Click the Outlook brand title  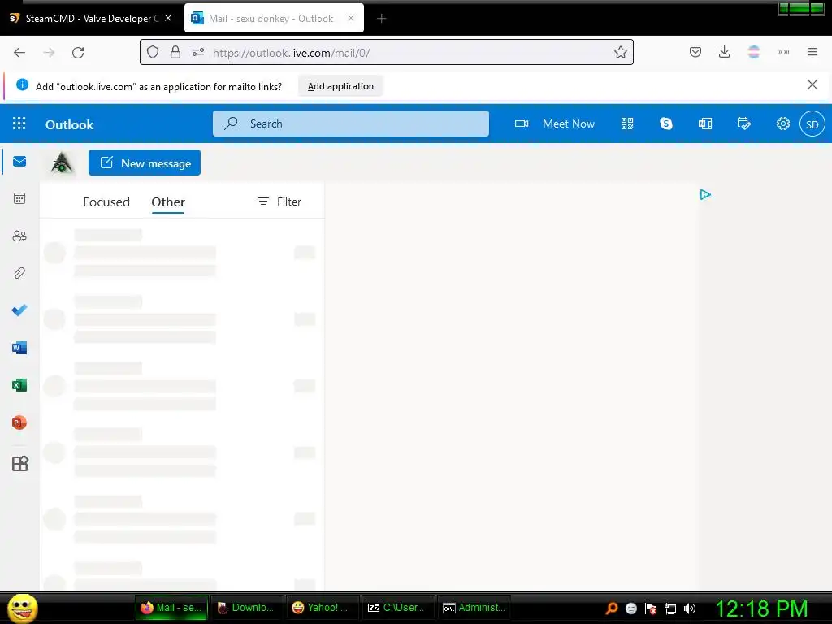69,124
